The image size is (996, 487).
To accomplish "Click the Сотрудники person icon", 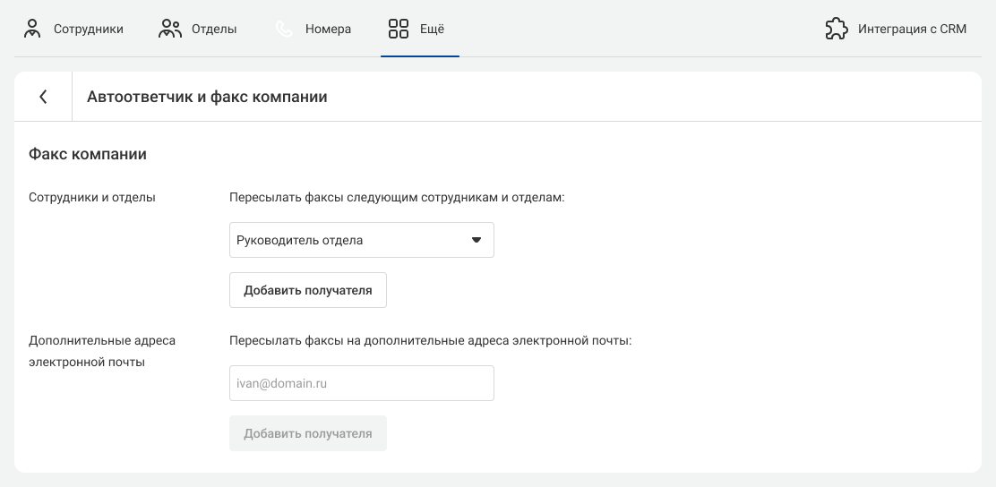I will (x=31, y=29).
